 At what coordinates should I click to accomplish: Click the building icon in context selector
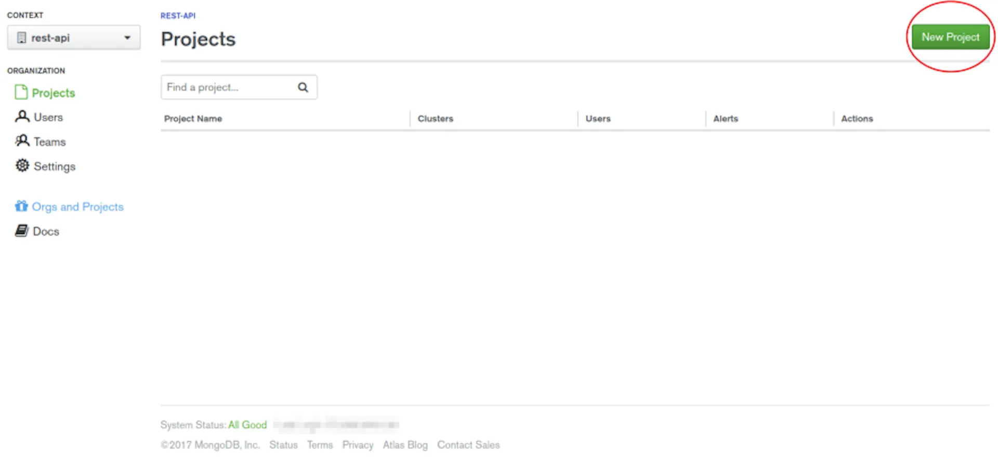(21, 37)
